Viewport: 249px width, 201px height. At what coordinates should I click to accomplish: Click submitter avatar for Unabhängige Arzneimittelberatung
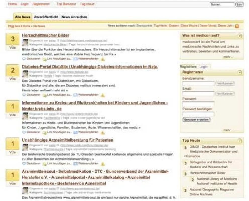pos(25,147)
